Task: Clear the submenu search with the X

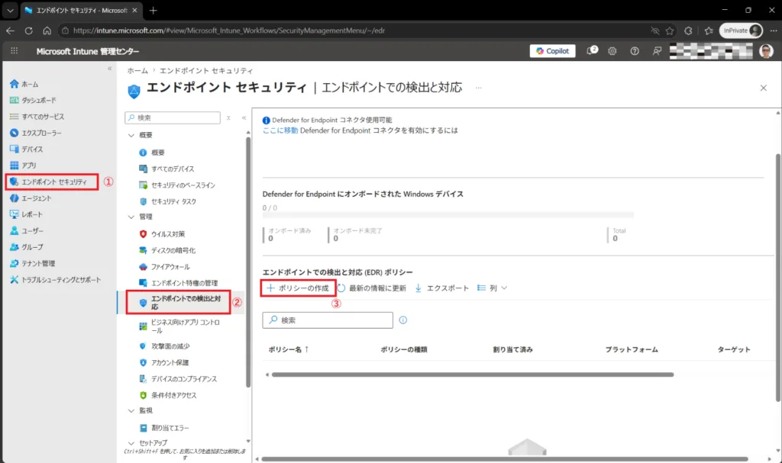Action: (228, 117)
